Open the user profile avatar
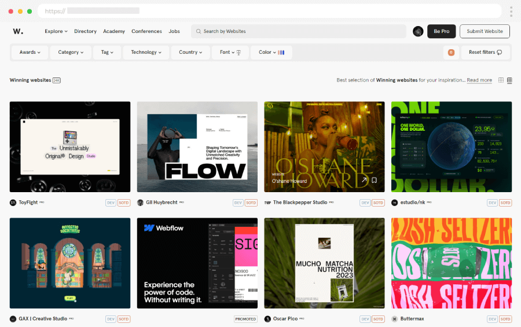Screen dimensions: 521x327 pyautogui.click(x=418, y=31)
